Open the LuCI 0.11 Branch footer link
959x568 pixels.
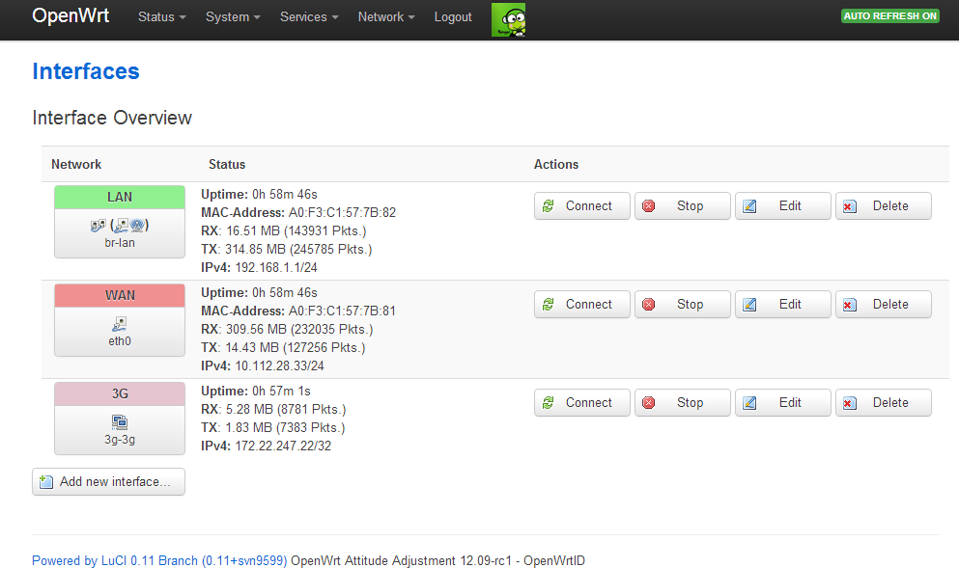159,560
